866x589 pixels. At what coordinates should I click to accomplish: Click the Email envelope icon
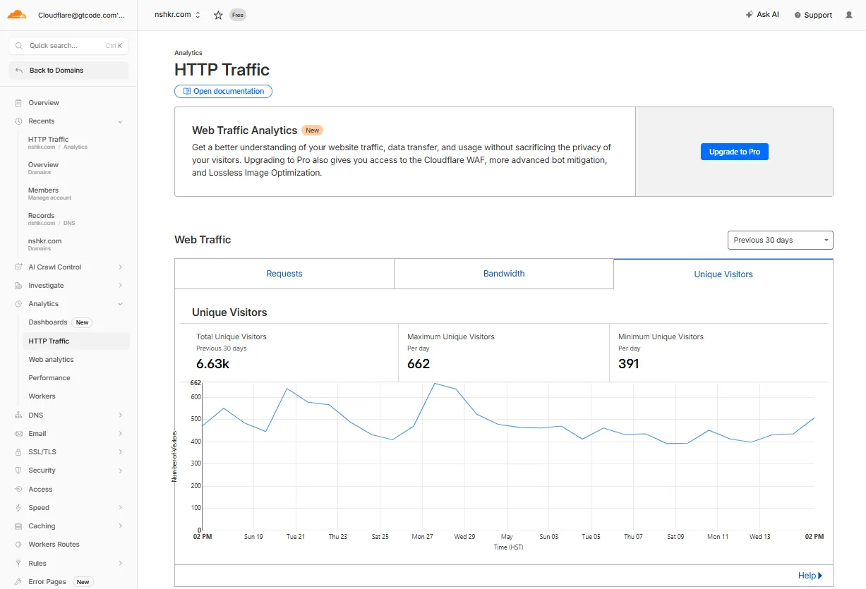pos(18,434)
